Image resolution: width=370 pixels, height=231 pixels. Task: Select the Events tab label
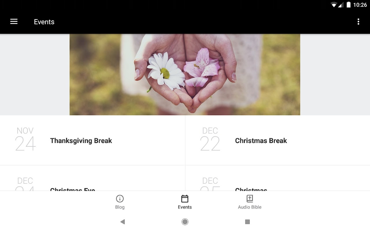[x=185, y=207]
